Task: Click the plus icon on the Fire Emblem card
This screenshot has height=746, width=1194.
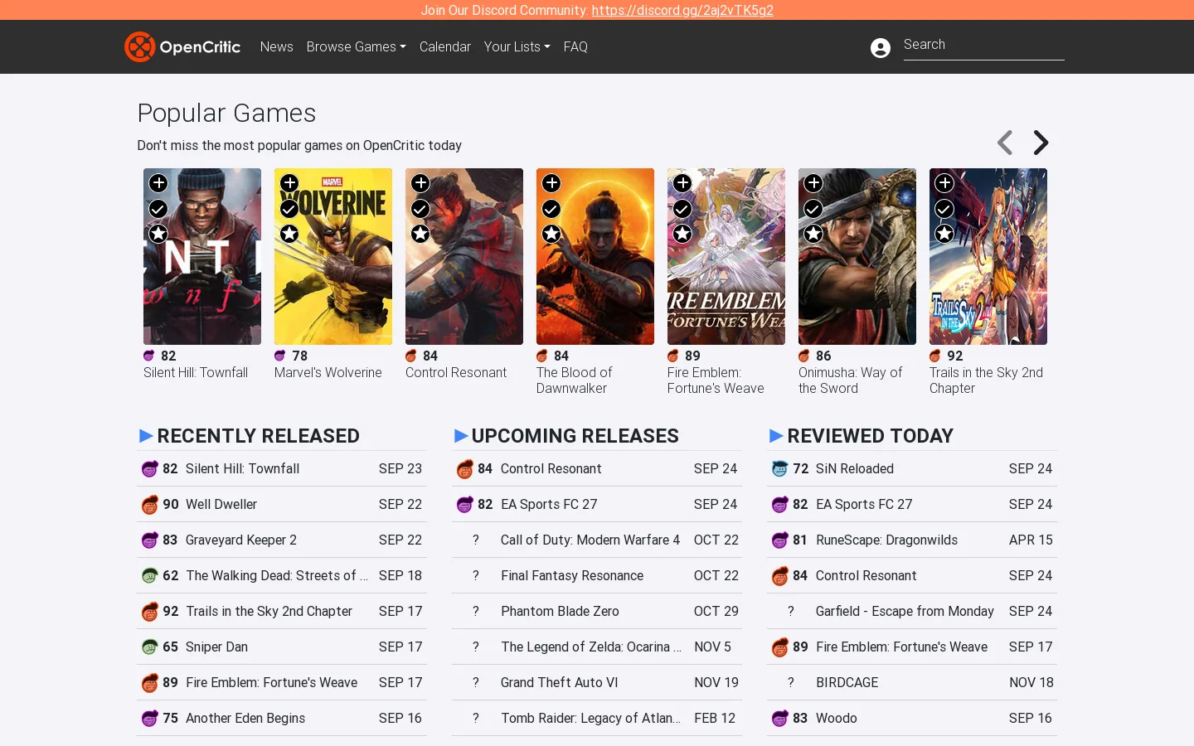Action: pos(682,183)
